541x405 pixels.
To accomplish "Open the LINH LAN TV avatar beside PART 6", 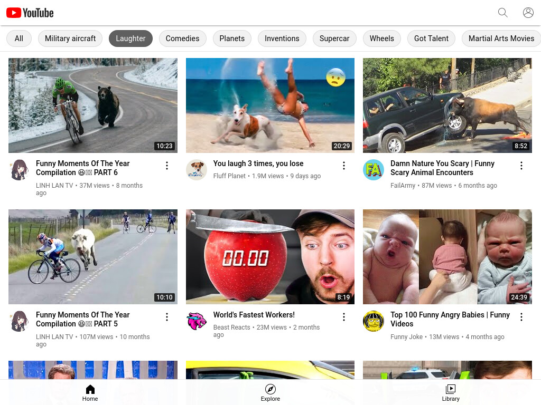I will [19, 170].
